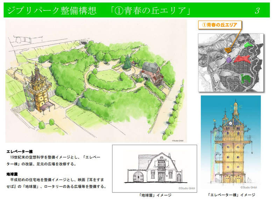
Task: Select the bold "地球屋" heading in the text
Action: [13, 174]
